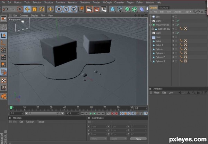
Task: Open the spline tools icon
Action: click(x=120, y=9)
